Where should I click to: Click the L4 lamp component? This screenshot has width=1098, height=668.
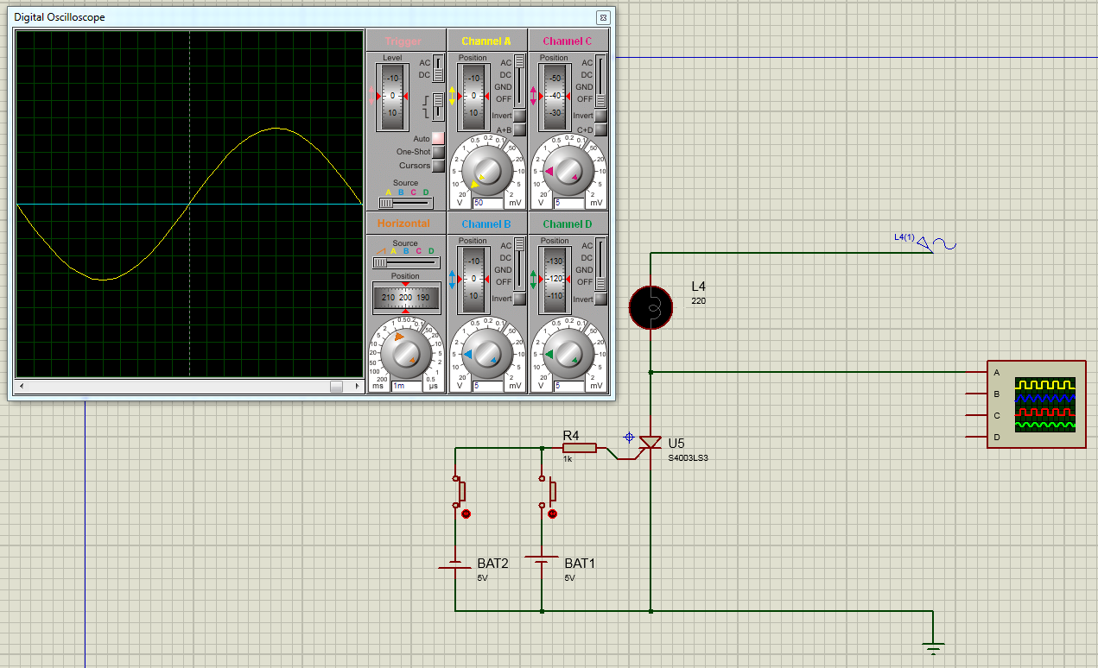(651, 306)
